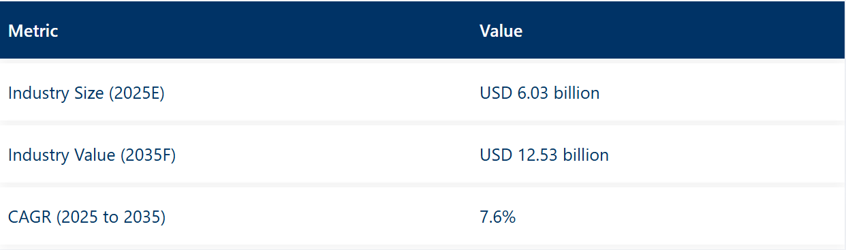Click the (2035F) text in second row
The height and width of the screenshot is (250, 846).
point(148,155)
